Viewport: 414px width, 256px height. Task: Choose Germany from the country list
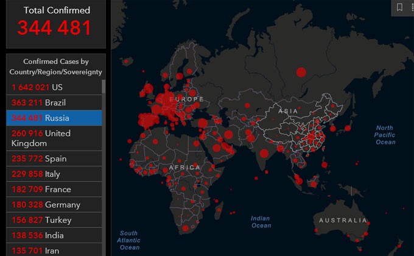click(54, 204)
